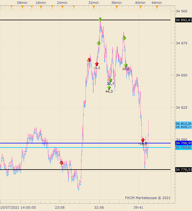Click the 32:56 time label
Screen dimensions: 192x211
coord(99,207)
